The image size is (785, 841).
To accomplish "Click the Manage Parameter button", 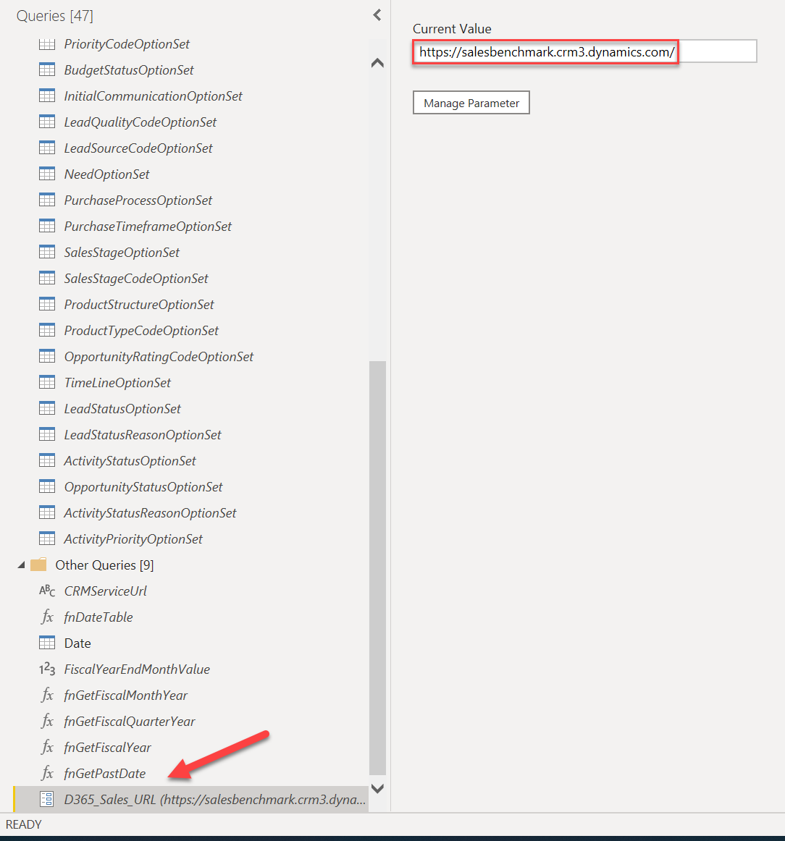I will 471,103.
